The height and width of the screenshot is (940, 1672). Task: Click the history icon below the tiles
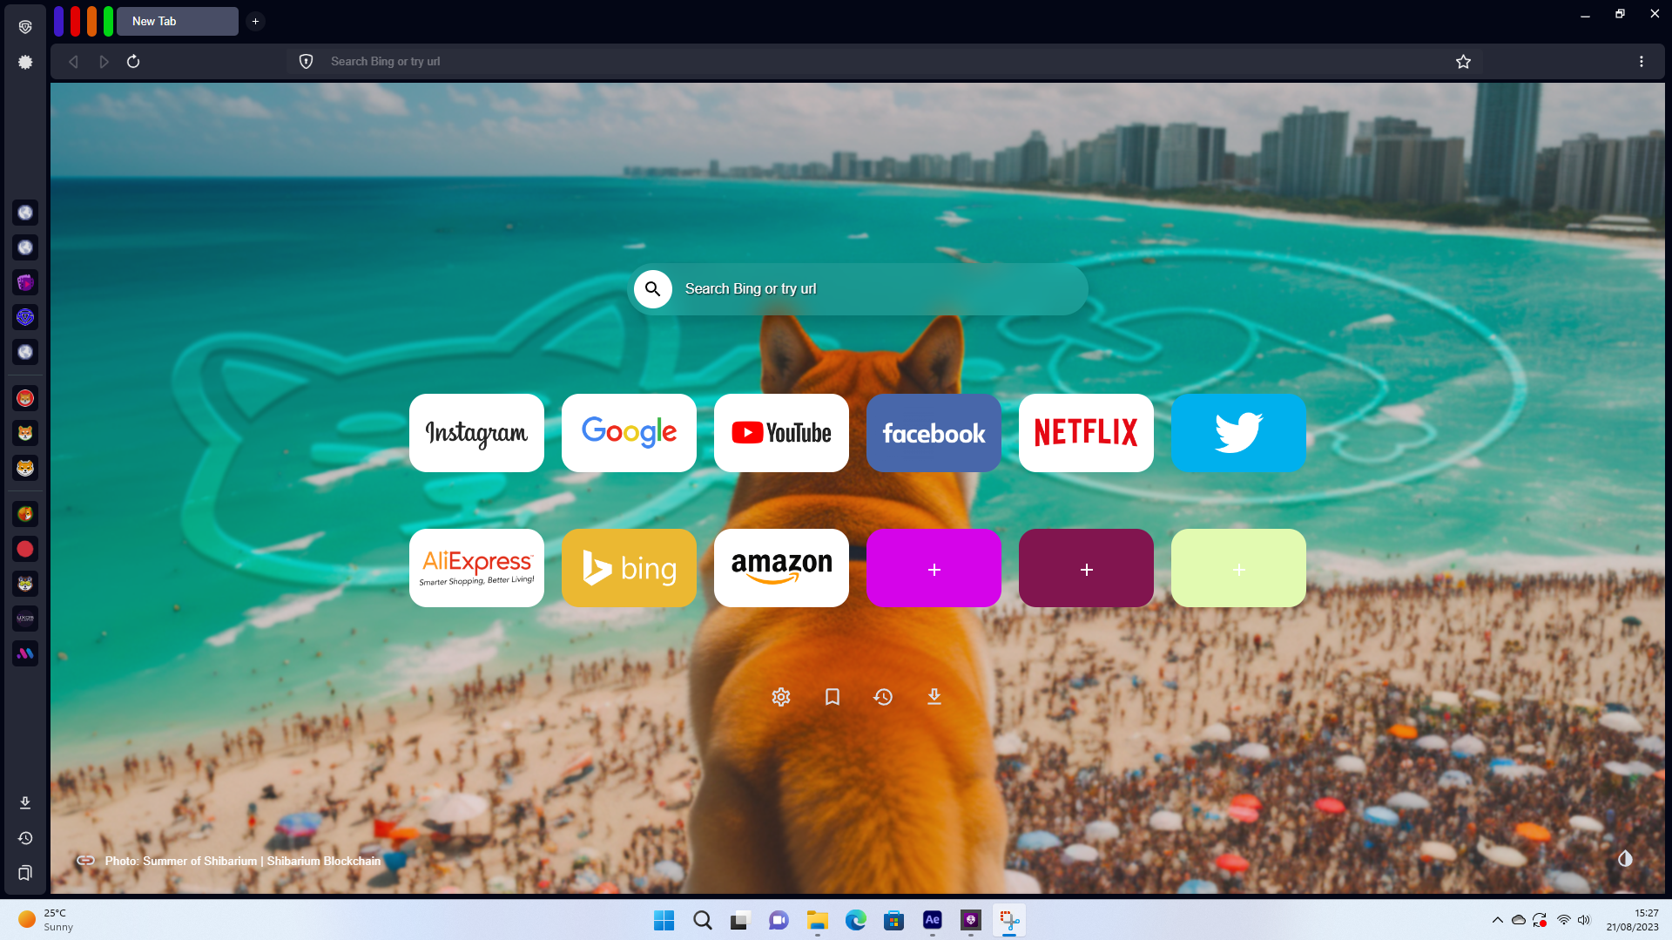pos(883,697)
